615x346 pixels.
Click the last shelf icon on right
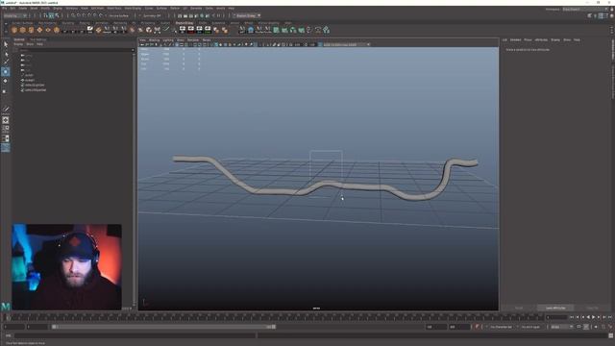[x=326, y=30]
